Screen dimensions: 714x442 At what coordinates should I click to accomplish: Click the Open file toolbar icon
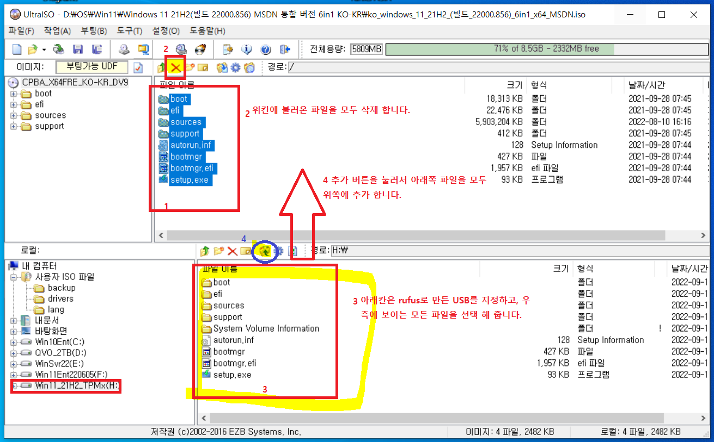click(x=33, y=49)
